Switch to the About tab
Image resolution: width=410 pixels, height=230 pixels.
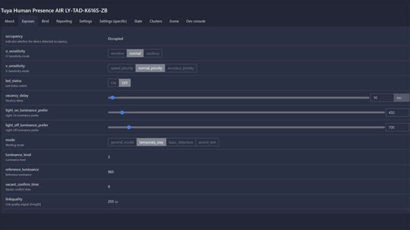[10, 21]
